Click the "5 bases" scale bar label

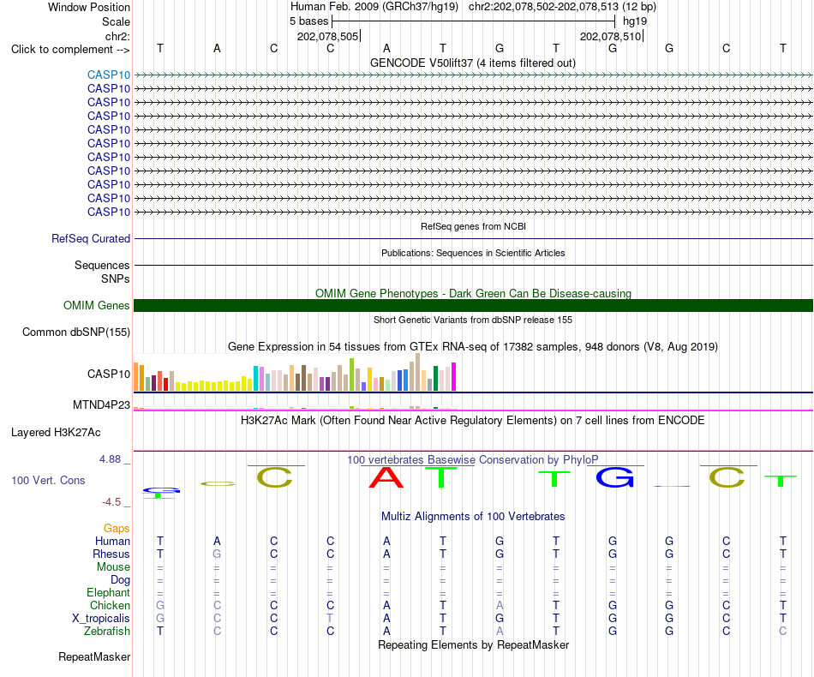click(x=308, y=21)
